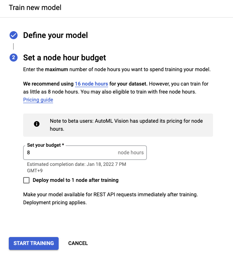Click the completed Define your model checkmark
Viewport: 233px width, 277px height.
coord(14,35)
